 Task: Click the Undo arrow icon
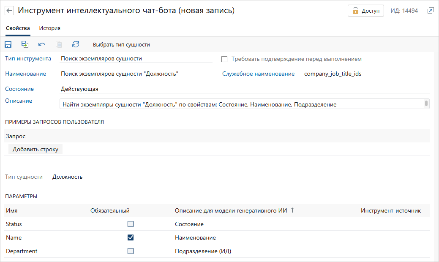42,44
